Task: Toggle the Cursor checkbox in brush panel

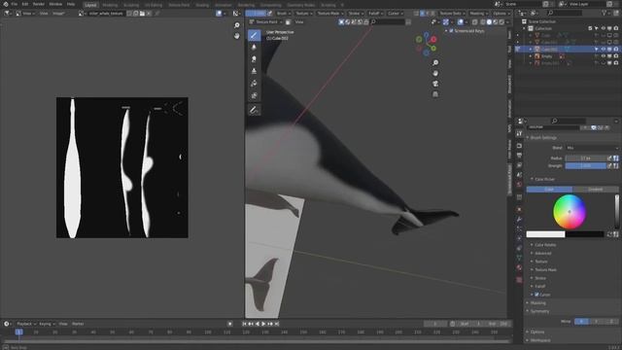Action: point(536,295)
